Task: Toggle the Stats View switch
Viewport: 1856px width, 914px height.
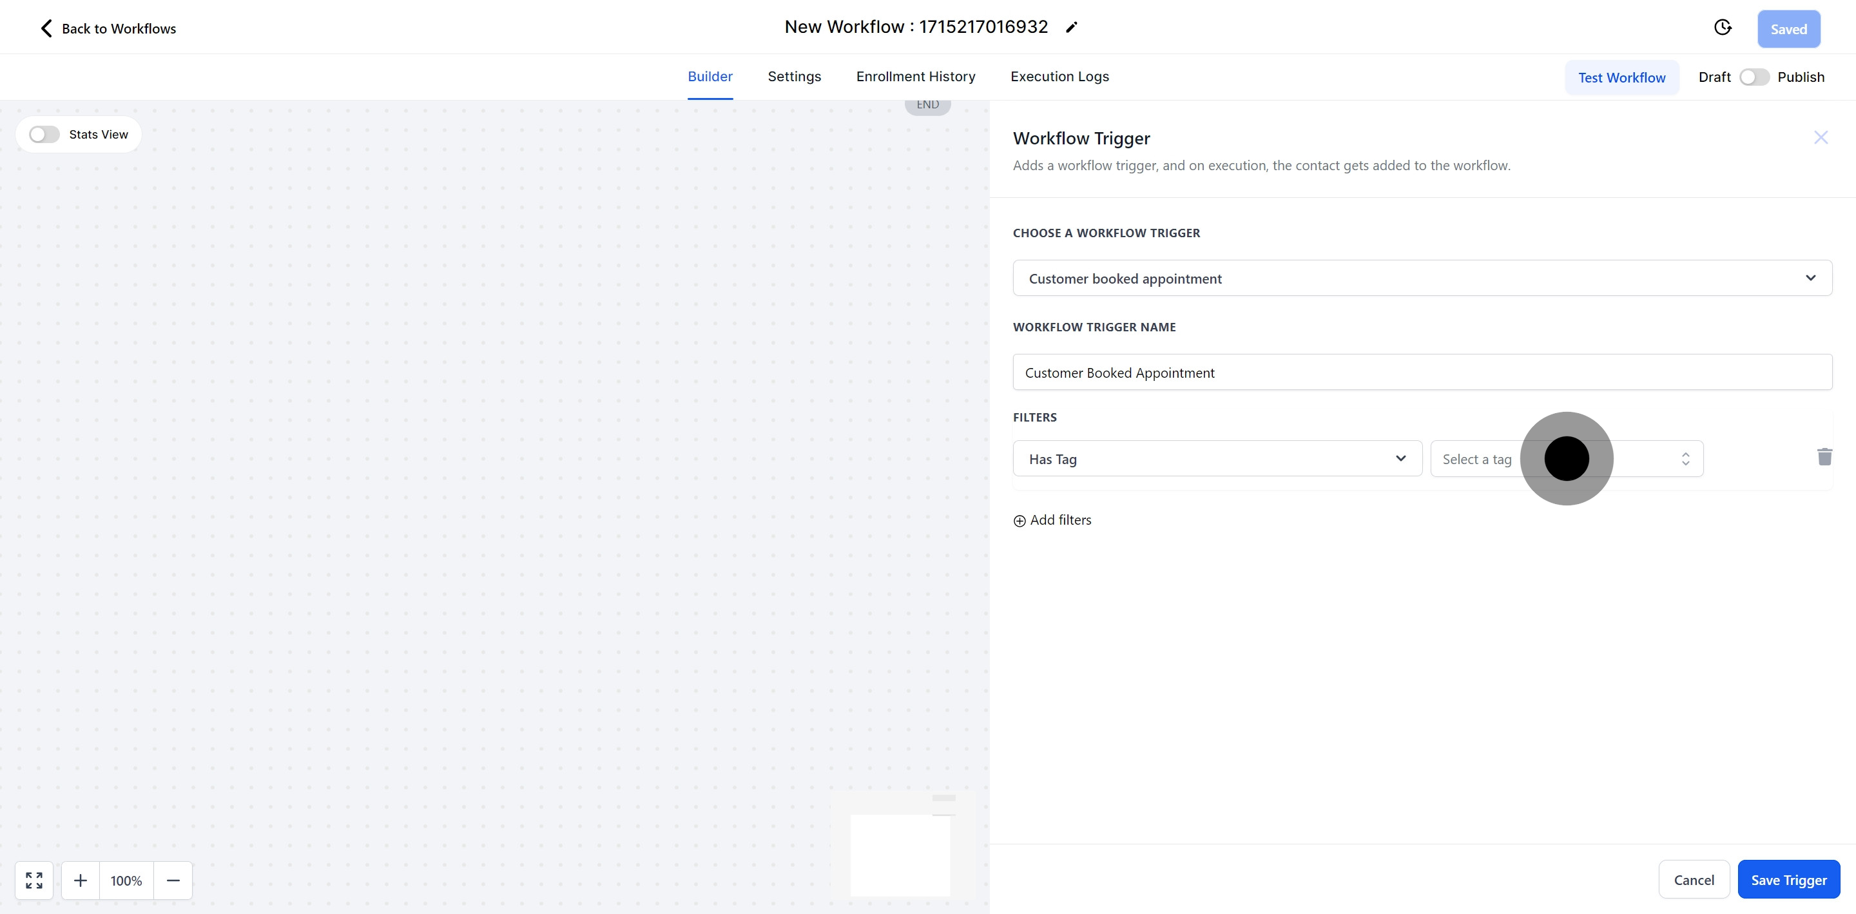Action: (44, 135)
